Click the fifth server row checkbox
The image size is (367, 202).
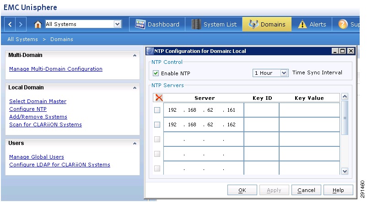coord(157,168)
